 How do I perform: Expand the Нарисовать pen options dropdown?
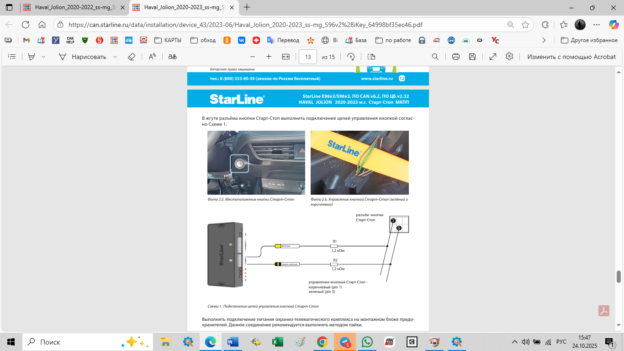(x=115, y=57)
